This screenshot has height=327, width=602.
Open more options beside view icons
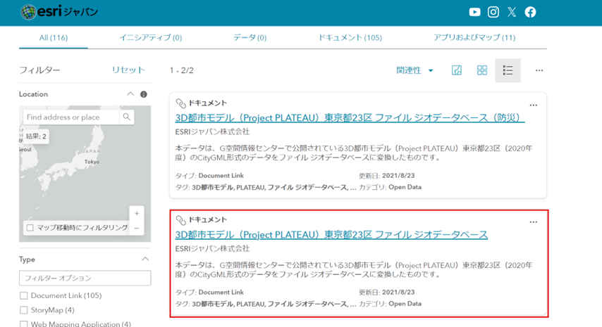point(539,70)
